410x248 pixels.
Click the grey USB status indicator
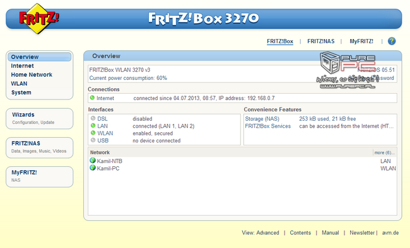pyautogui.click(x=93, y=140)
